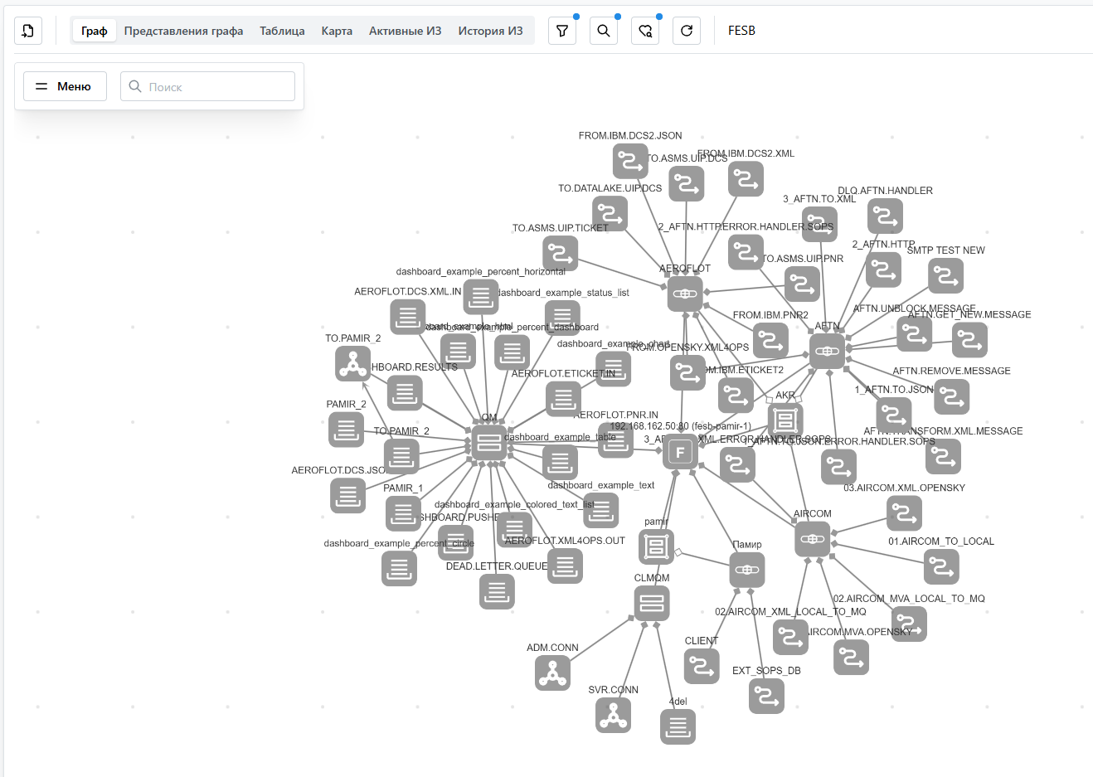The width and height of the screenshot is (1093, 777).
Task: Click the refresh graph icon
Action: point(687,31)
